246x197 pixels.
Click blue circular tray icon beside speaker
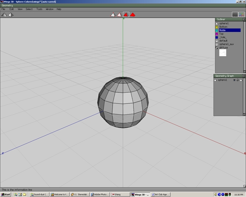(x=219, y=194)
